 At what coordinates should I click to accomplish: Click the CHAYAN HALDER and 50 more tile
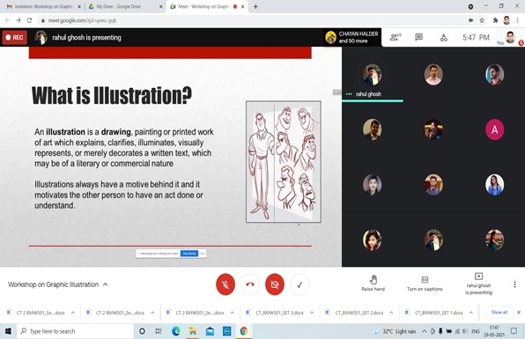click(x=351, y=37)
